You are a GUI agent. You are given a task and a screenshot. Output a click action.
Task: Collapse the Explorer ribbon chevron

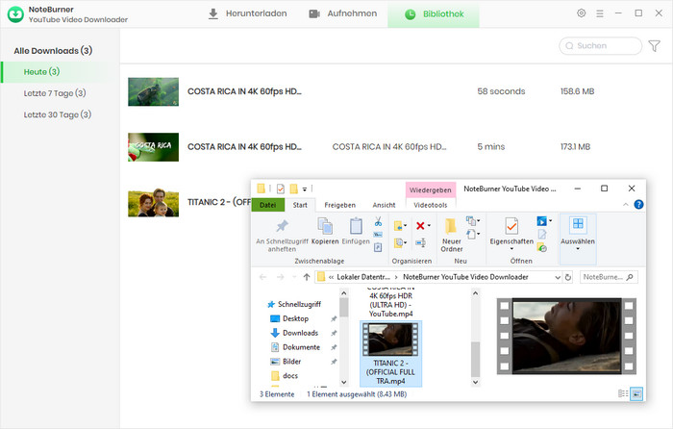[x=626, y=205]
